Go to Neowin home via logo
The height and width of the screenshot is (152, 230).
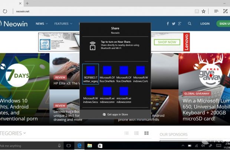14,24
